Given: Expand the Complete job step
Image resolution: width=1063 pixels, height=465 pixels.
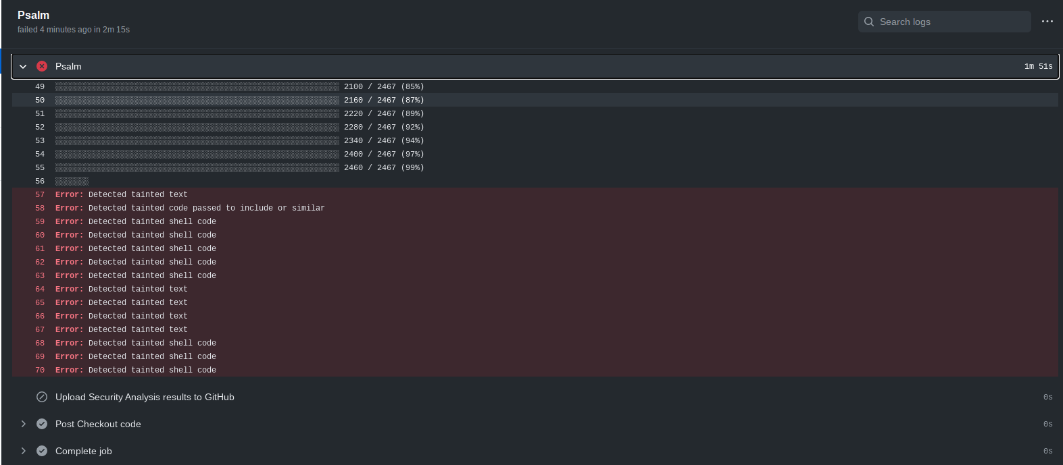Looking at the screenshot, I should [x=24, y=451].
